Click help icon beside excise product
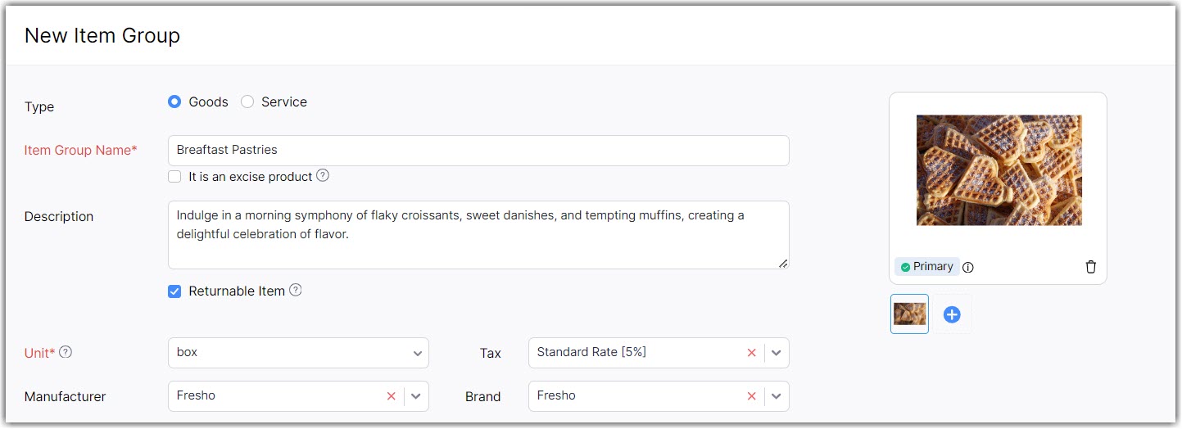Screen dimensions: 1182x429 323,175
